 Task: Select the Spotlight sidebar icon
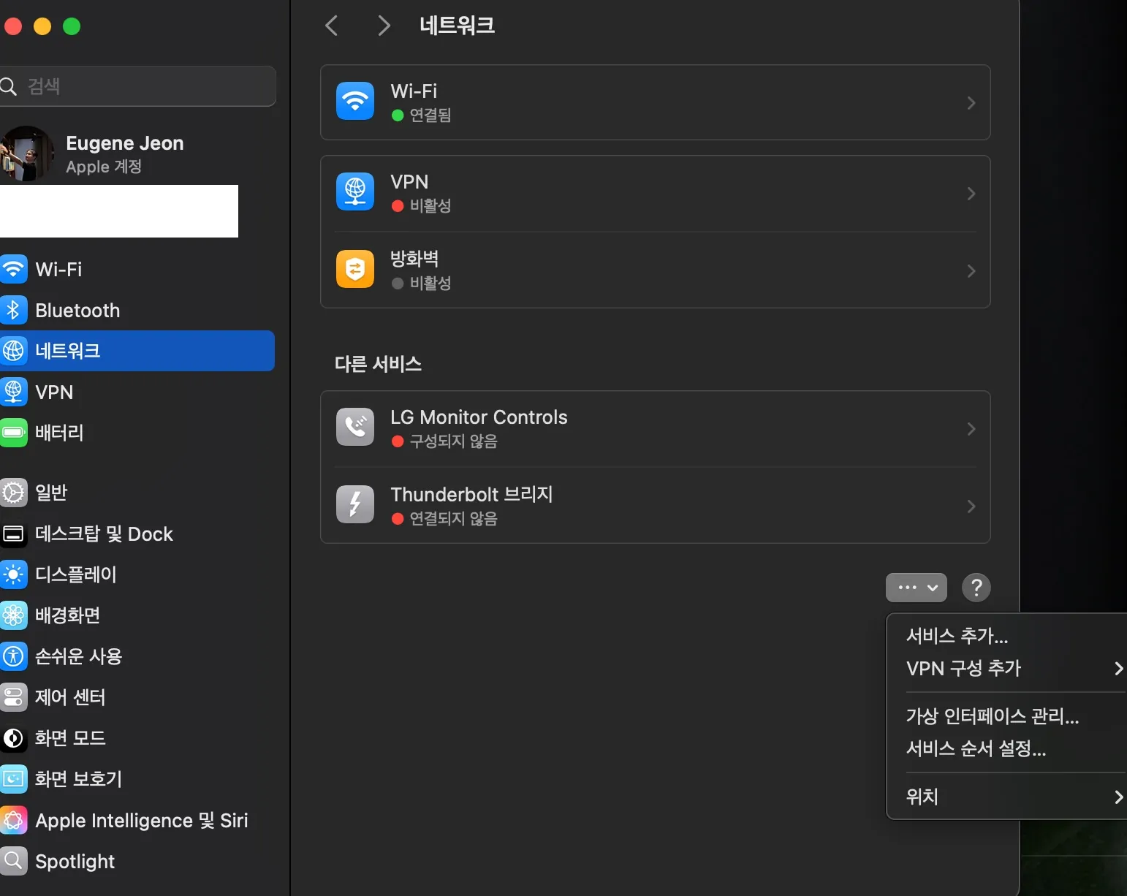[15, 861]
